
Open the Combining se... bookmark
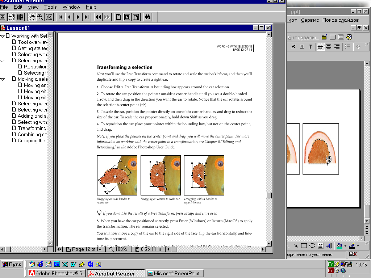click(x=32, y=134)
